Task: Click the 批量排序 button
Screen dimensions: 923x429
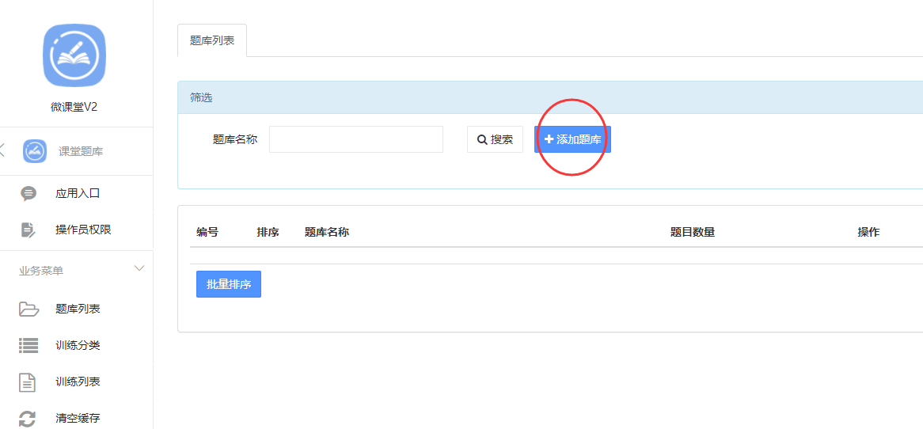Action: pyautogui.click(x=229, y=284)
